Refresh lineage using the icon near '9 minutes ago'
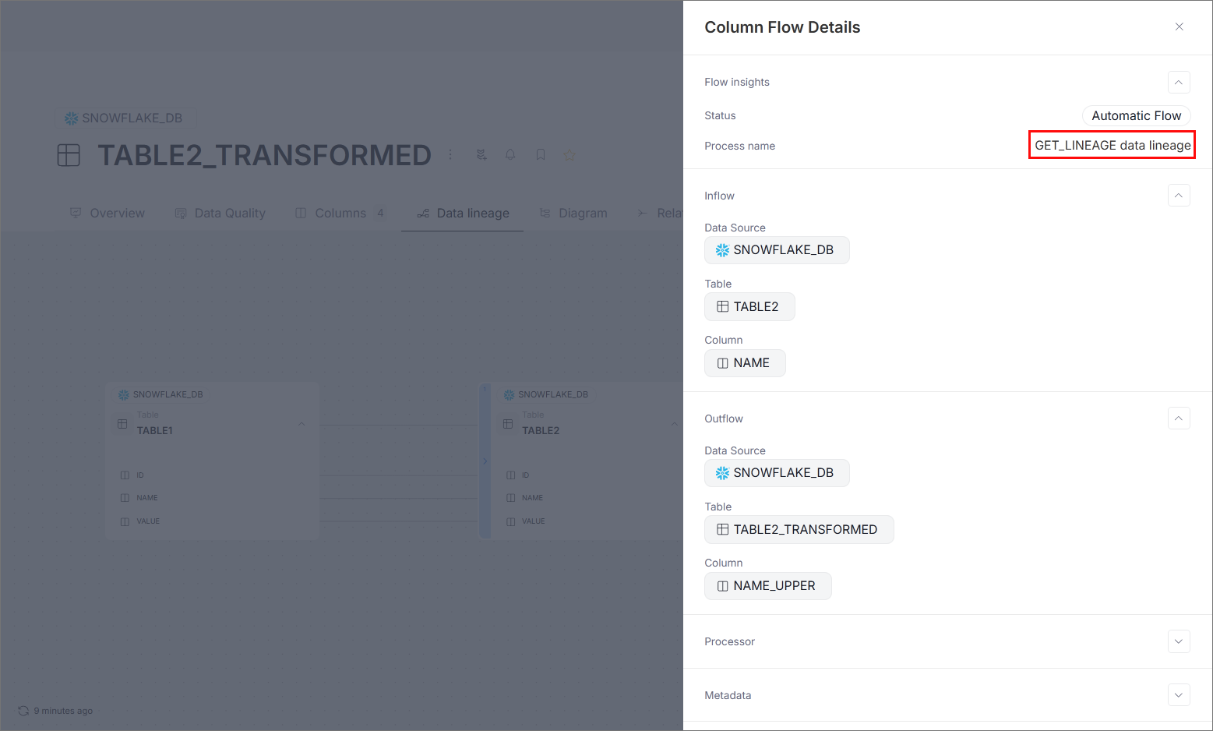The image size is (1213, 731). click(24, 710)
